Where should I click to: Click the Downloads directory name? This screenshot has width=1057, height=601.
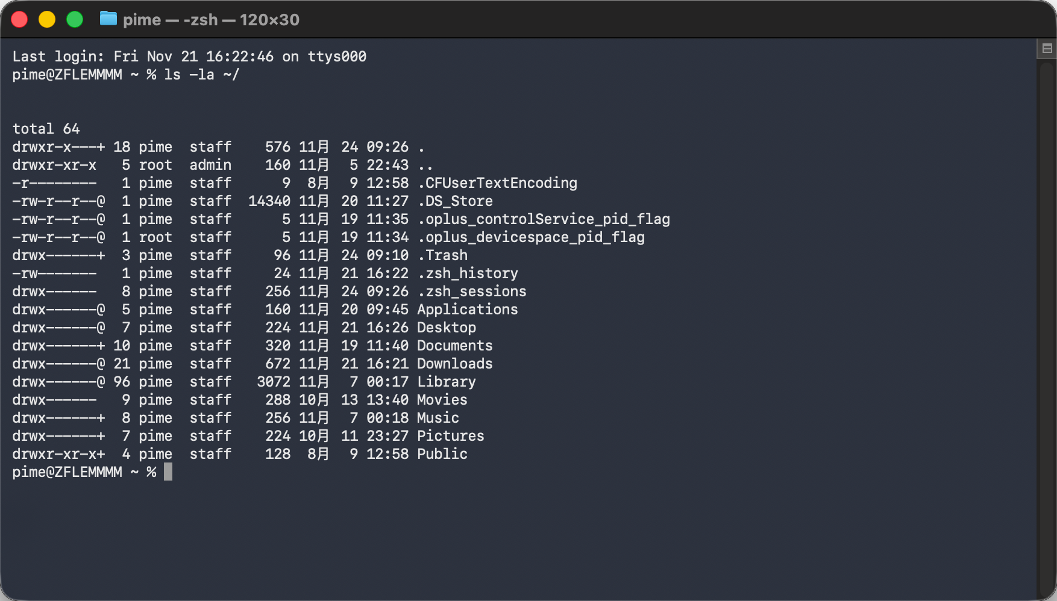pos(454,364)
